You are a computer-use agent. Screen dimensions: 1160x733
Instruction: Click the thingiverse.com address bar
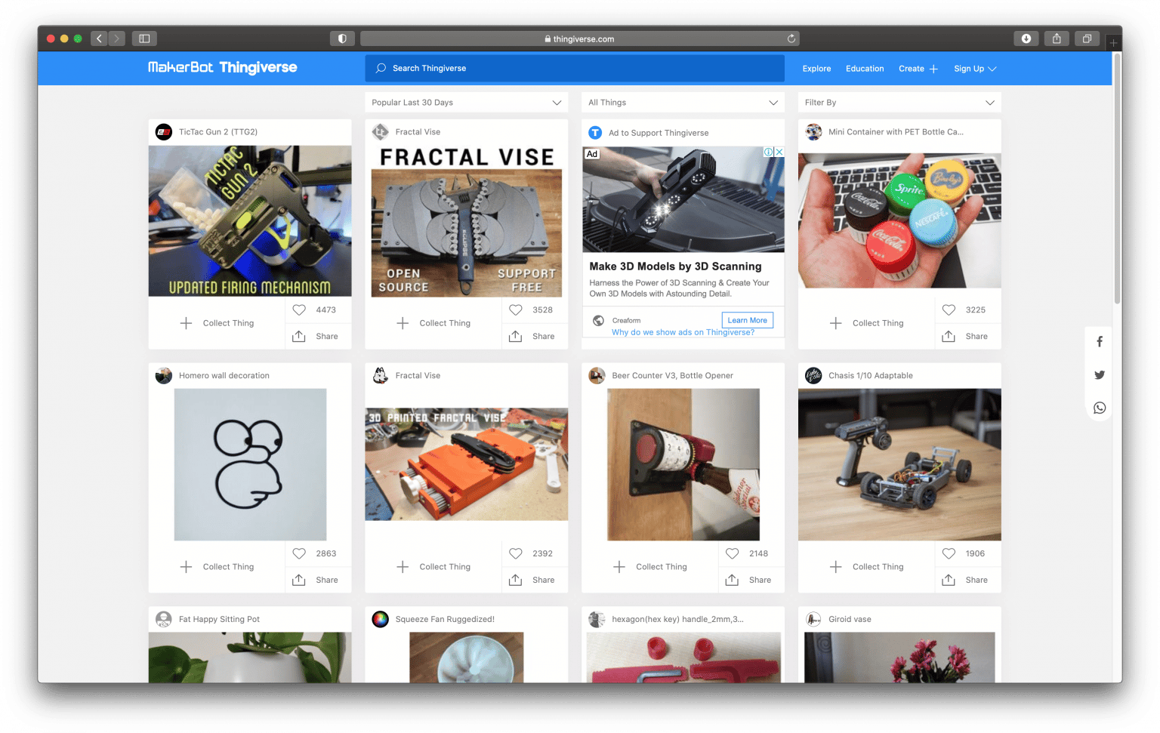tap(580, 38)
